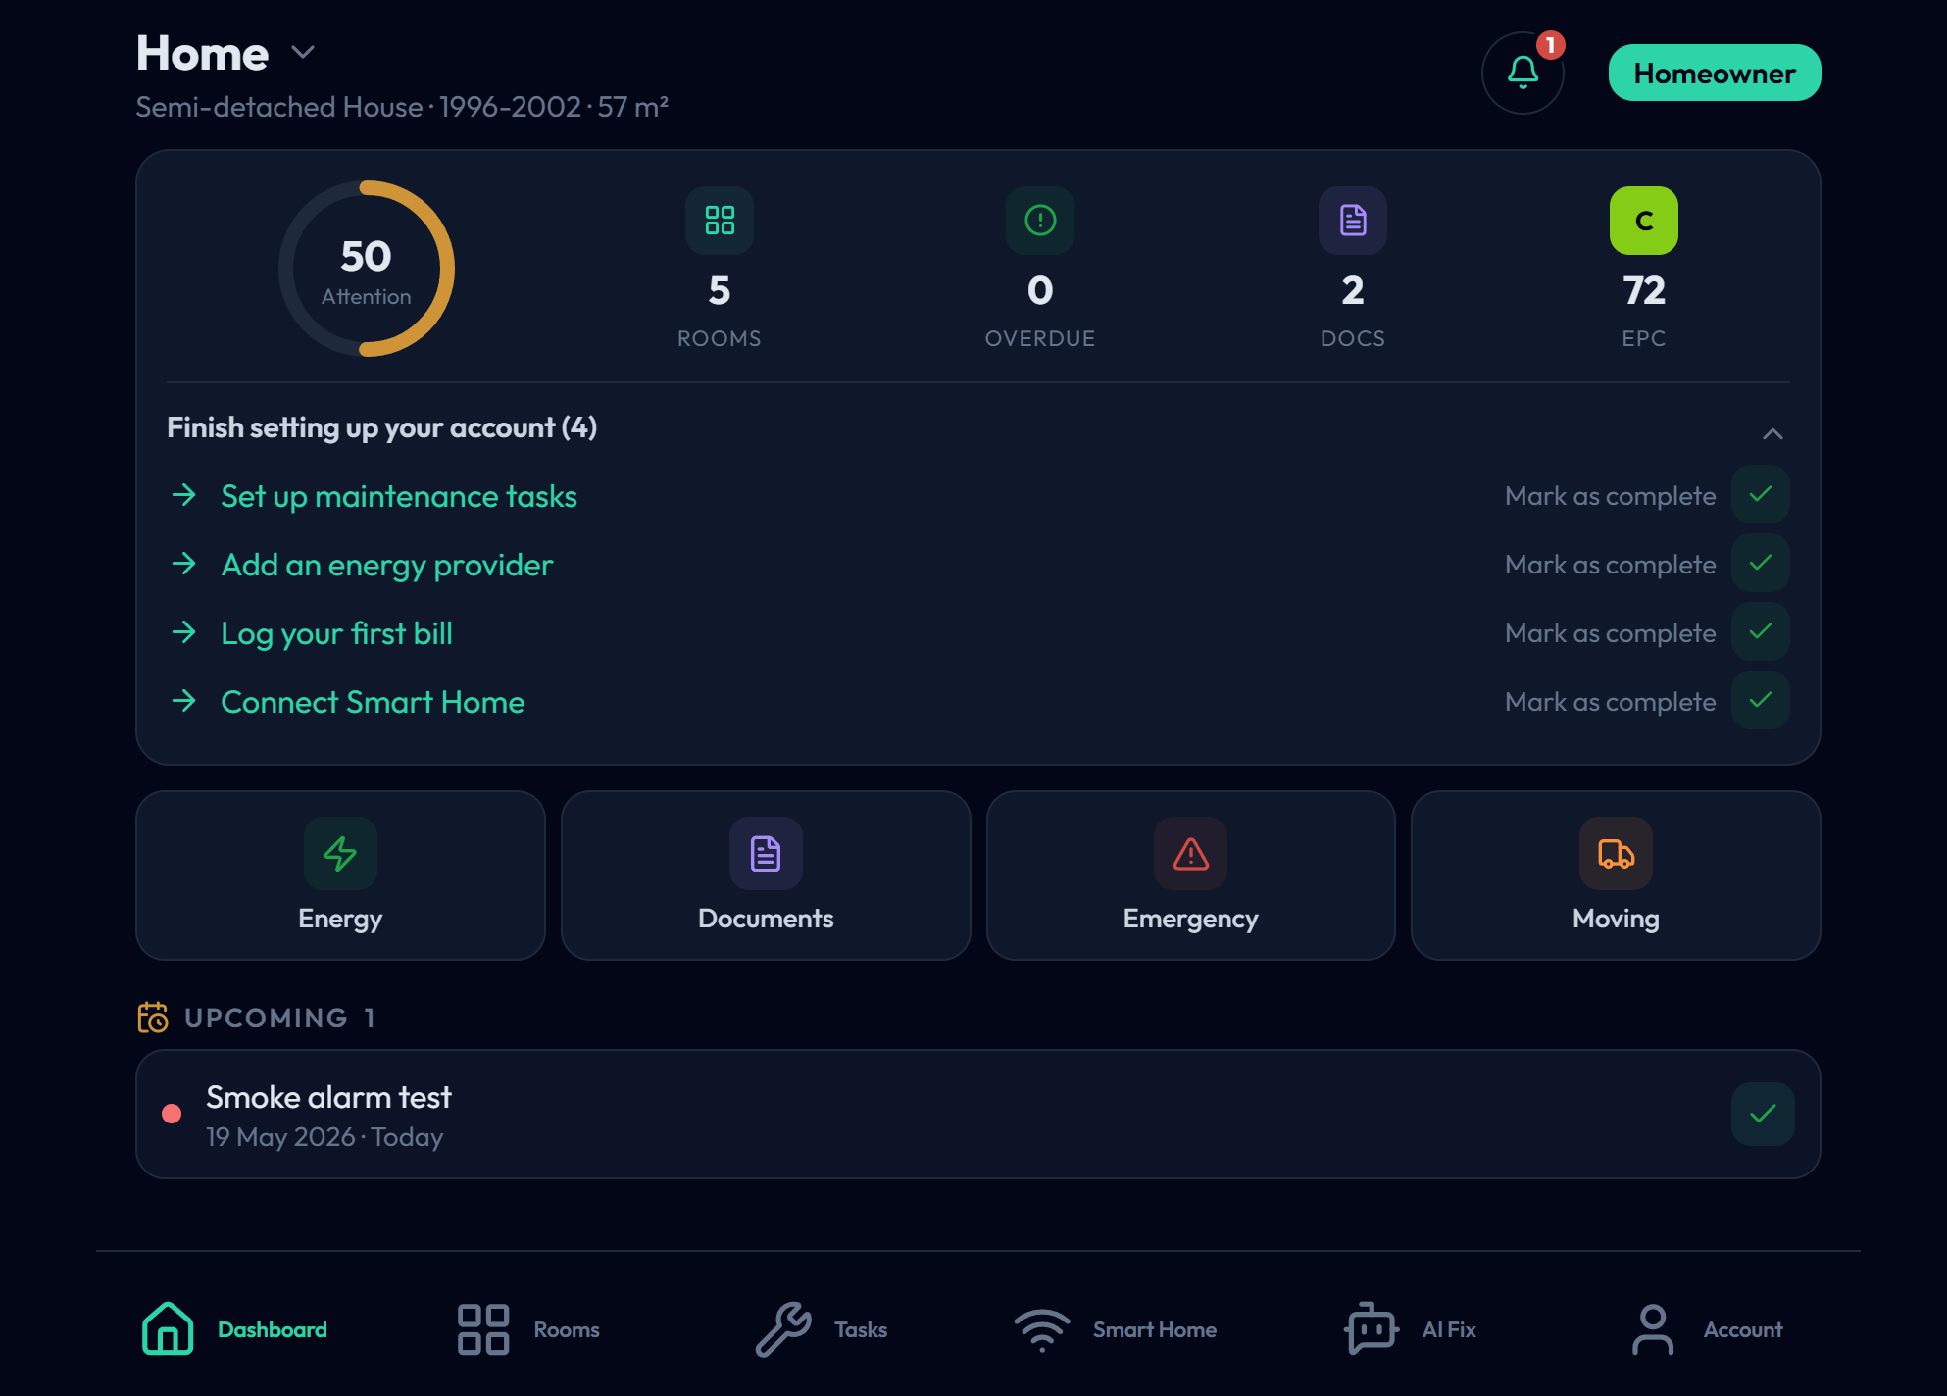The width and height of the screenshot is (1947, 1396).
Task: Click Mark as complete text for energy provider
Action: [x=1611, y=565]
